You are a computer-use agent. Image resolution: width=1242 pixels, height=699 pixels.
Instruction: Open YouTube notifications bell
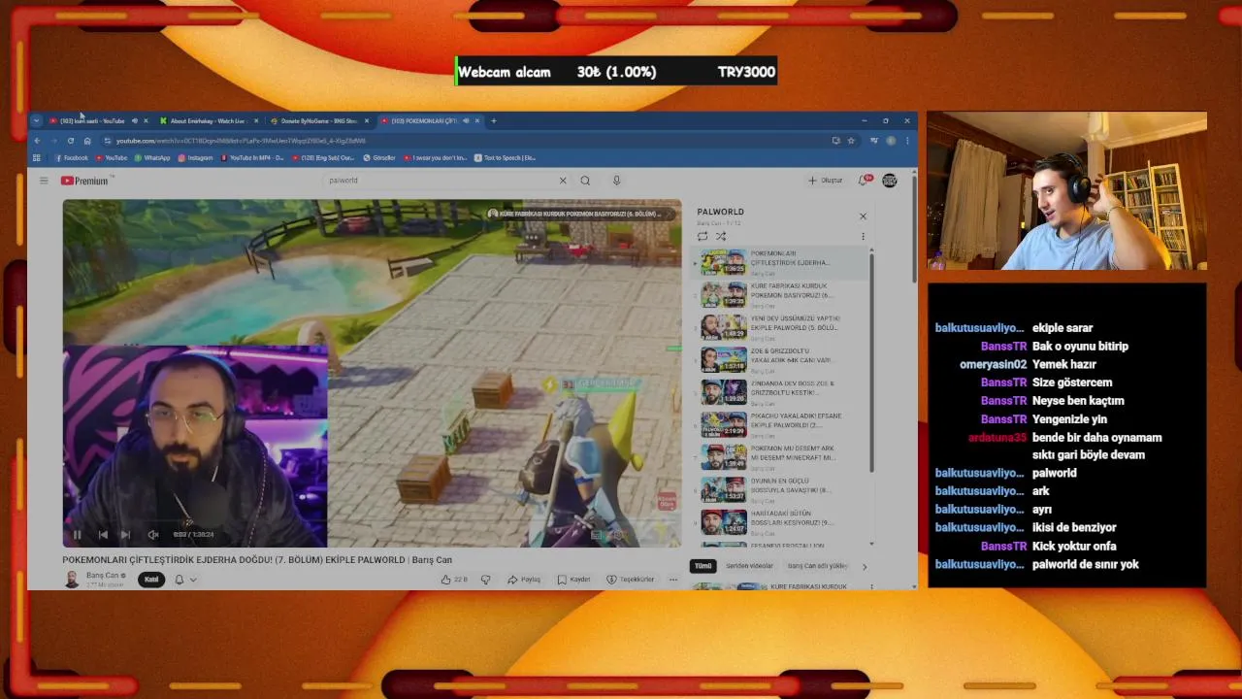864,181
